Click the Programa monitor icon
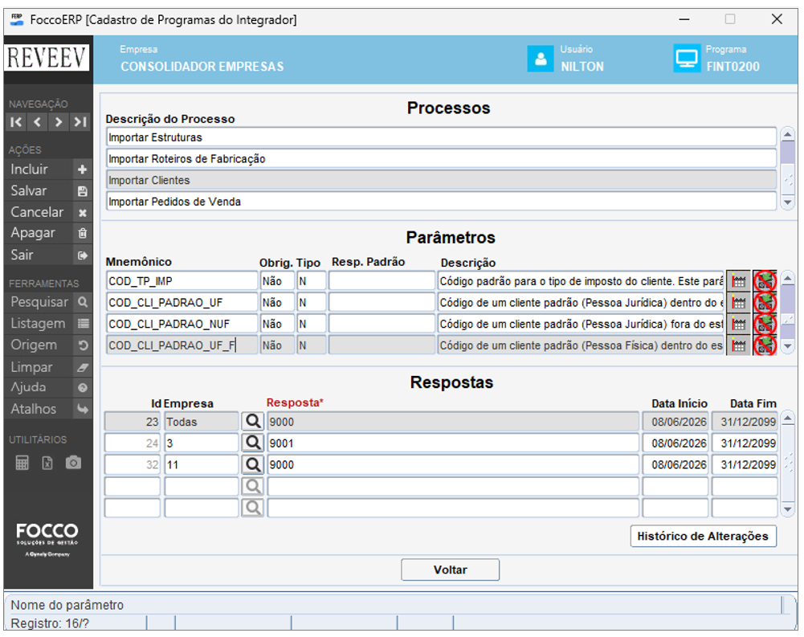Viewport: 804px width, 637px height. (x=687, y=59)
